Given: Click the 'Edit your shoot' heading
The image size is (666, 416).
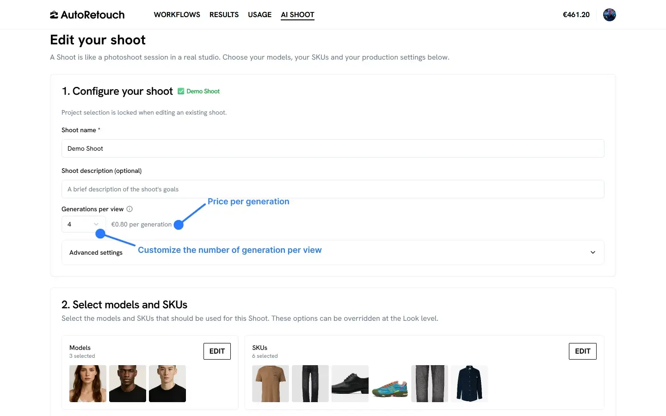Looking at the screenshot, I should point(98,40).
